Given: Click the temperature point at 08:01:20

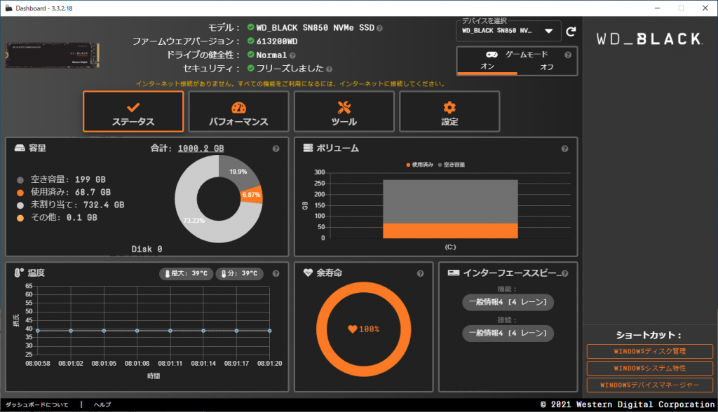Looking at the screenshot, I should coord(270,331).
